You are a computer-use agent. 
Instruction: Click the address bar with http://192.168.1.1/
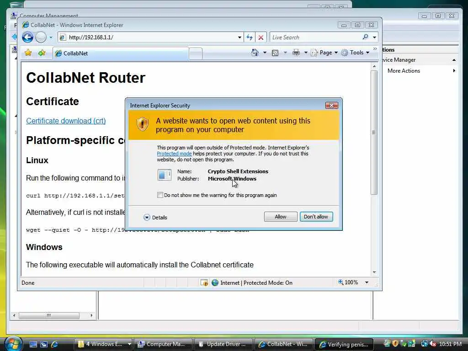pyautogui.click(x=150, y=37)
